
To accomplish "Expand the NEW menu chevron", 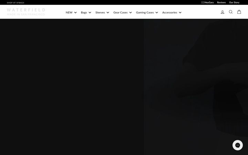I will pyautogui.click(x=75, y=12).
